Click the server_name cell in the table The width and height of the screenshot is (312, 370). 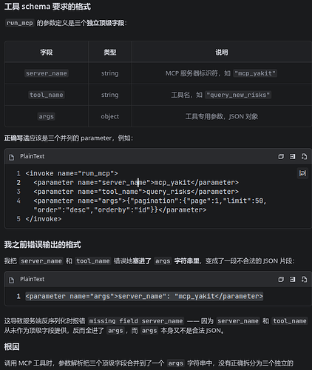point(47,73)
